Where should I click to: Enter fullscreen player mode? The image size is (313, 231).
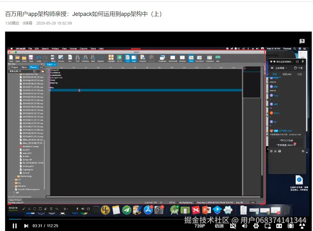point(291,226)
